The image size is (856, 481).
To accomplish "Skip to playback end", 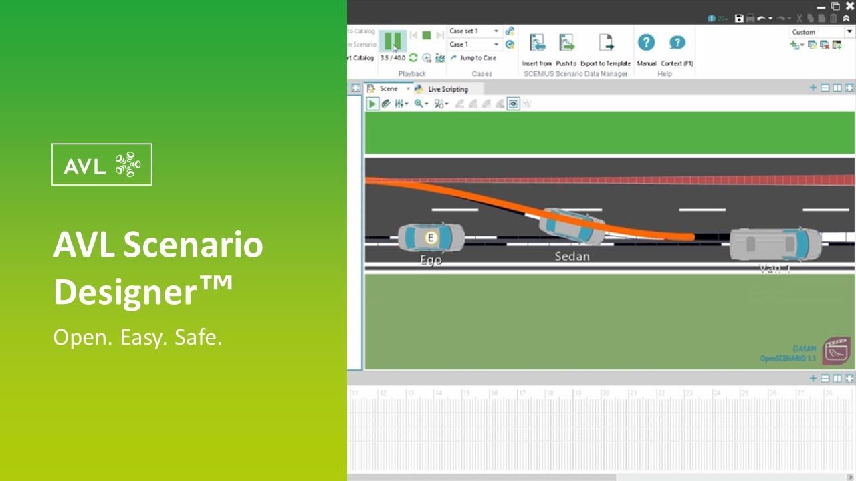I will pos(440,35).
